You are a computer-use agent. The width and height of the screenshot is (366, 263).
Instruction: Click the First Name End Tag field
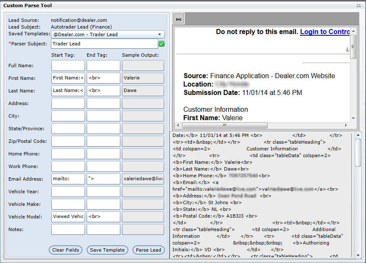coord(103,78)
